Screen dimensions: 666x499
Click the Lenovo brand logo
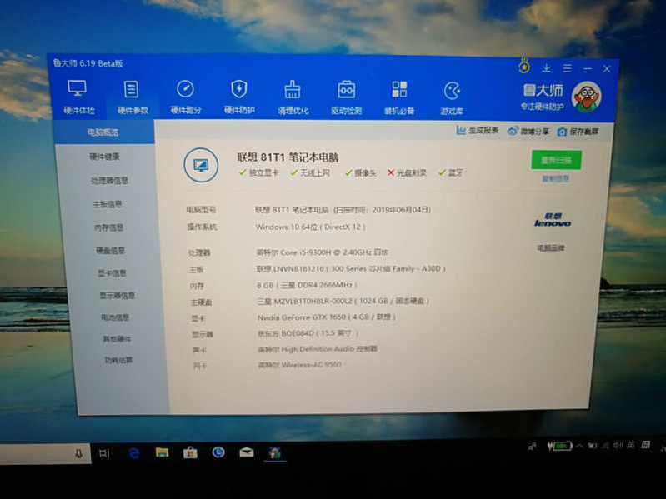[x=552, y=220]
